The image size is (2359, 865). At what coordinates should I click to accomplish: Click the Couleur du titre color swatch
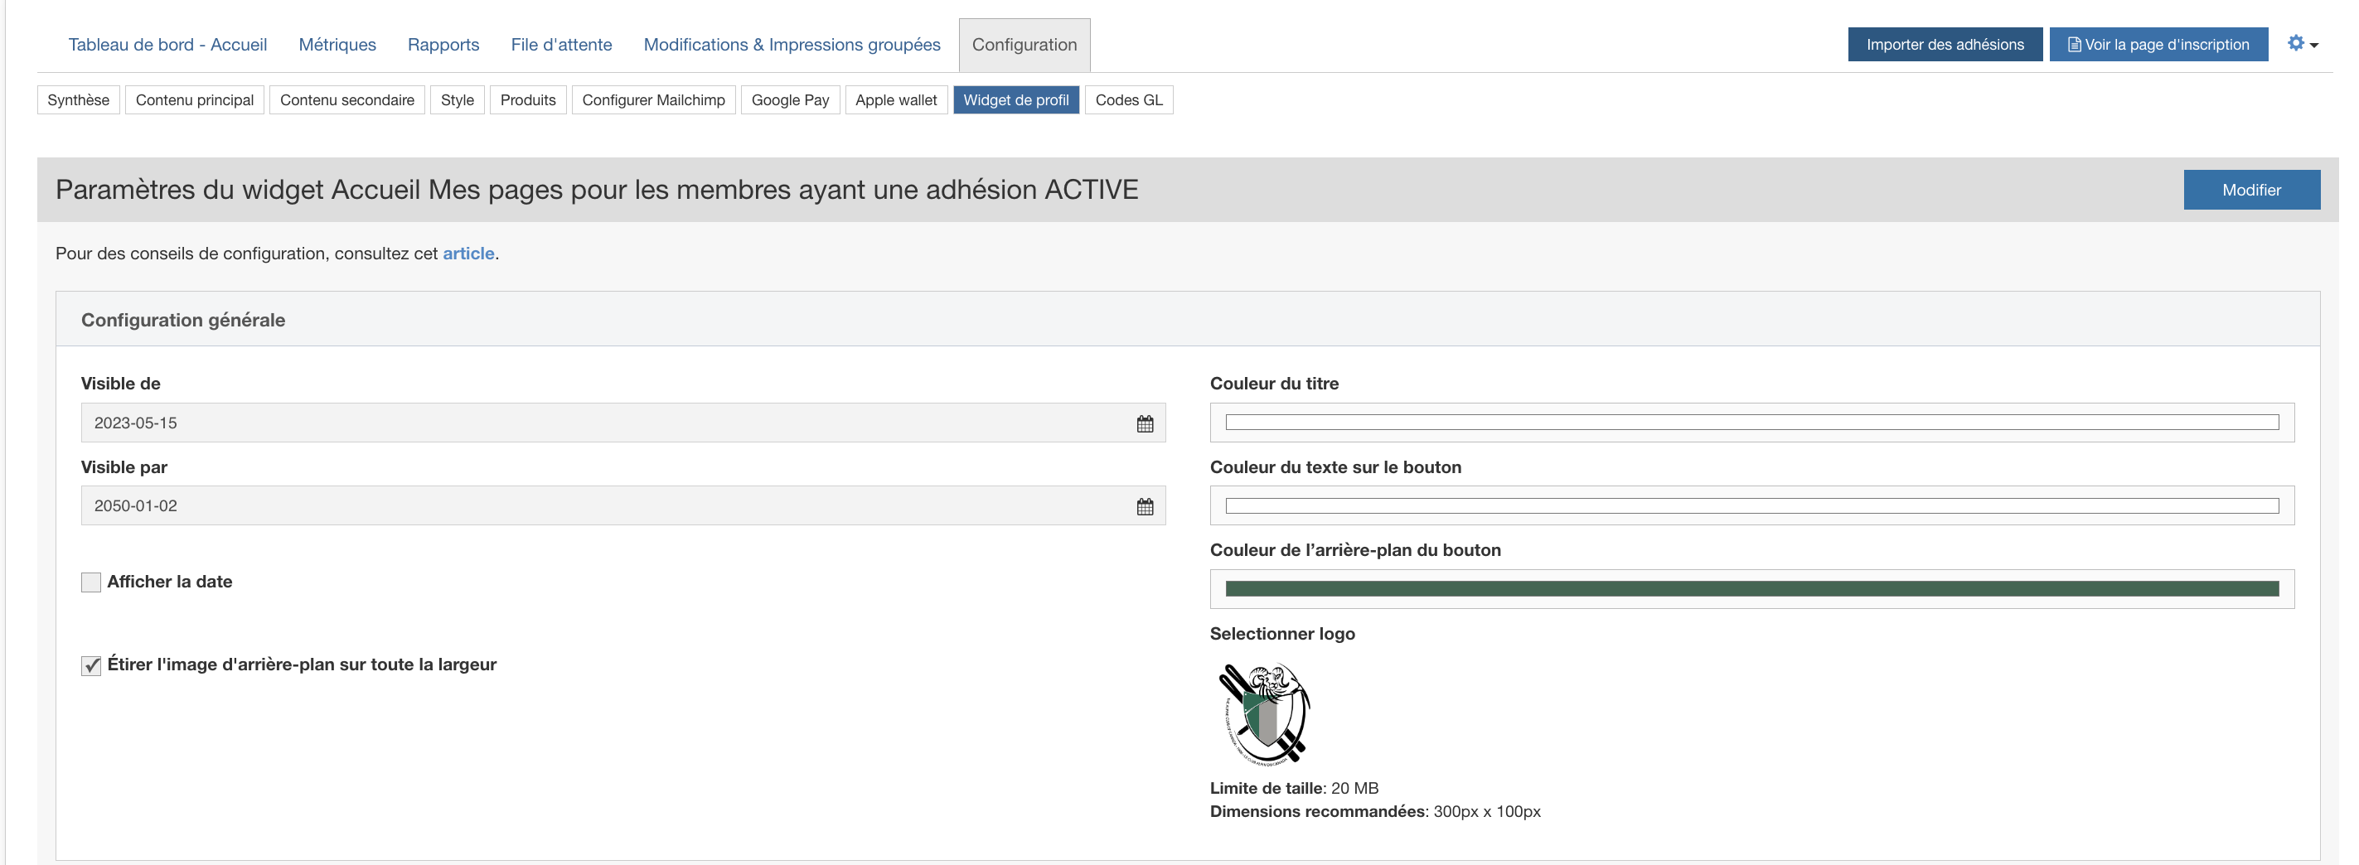[1751, 423]
